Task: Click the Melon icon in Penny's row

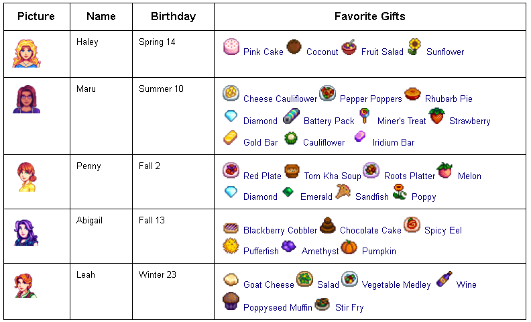Action: (x=445, y=171)
